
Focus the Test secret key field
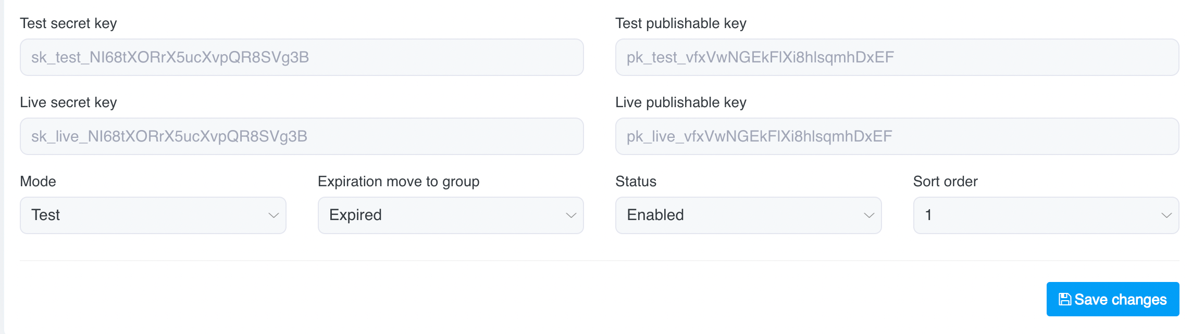point(301,57)
